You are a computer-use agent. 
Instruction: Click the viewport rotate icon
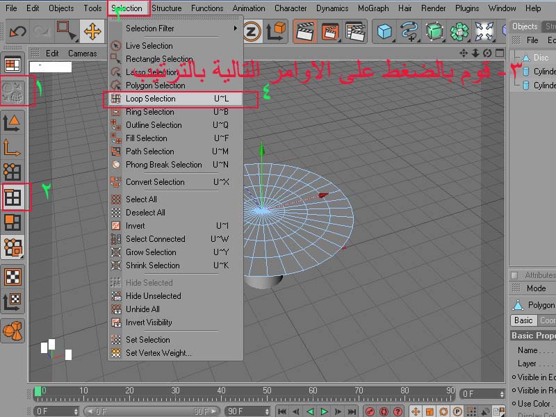tap(487, 54)
